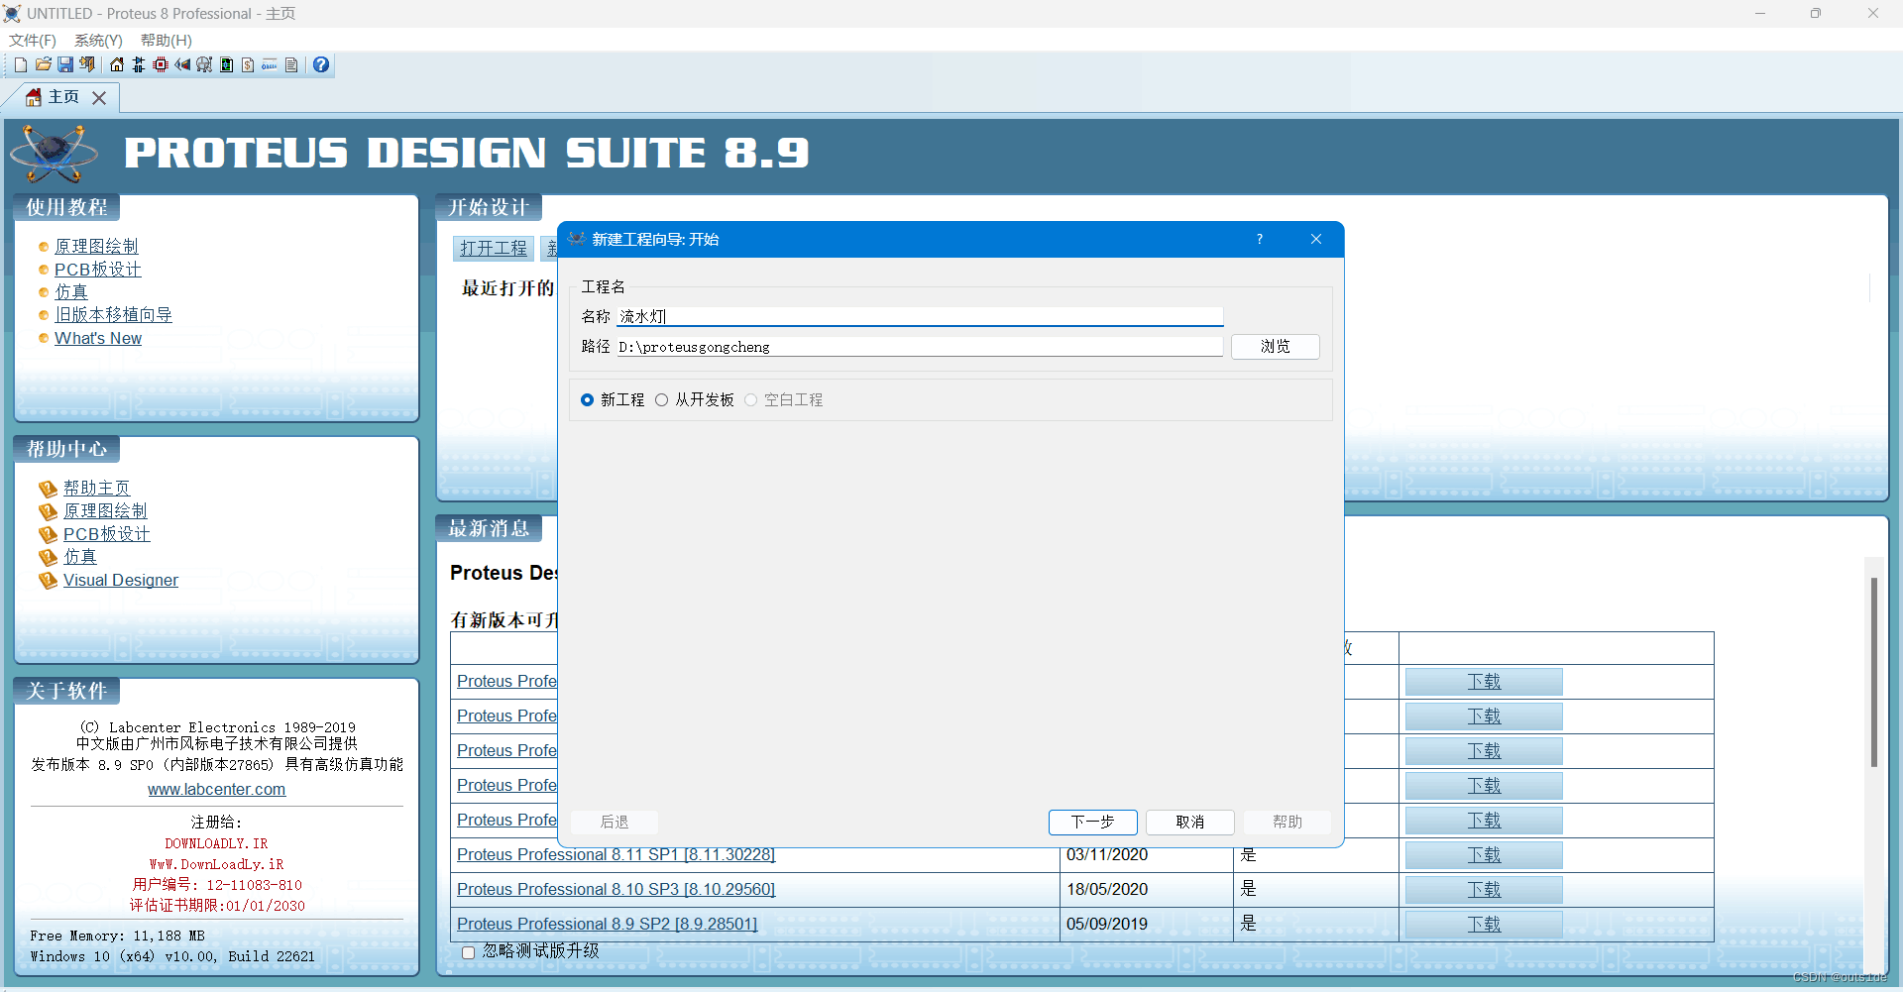Screen dimensions: 1903x992
Task: Click the 下一步 button in the wizard
Action: point(1092,822)
